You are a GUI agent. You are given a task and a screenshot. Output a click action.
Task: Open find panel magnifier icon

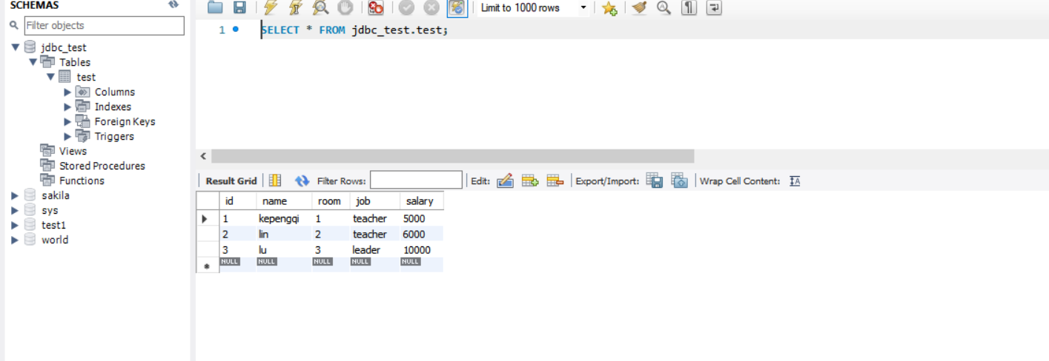tap(664, 8)
